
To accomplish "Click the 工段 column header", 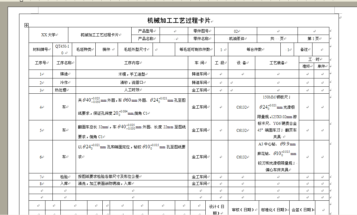I will [x=220, y=63].
